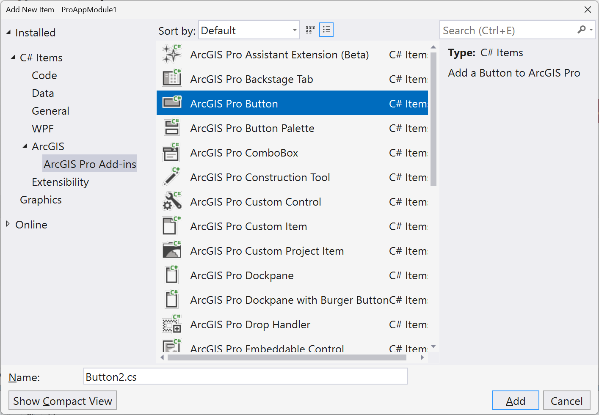Expand the Online tree node
The width and height of the screenshot is (599, 415).
point(8,224)
